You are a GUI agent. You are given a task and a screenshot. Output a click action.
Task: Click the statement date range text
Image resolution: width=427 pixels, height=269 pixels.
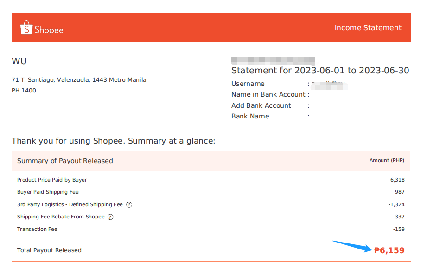320,71
